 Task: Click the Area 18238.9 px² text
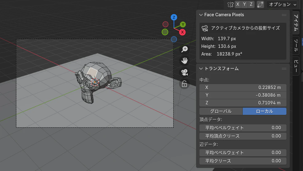(222, 54)
